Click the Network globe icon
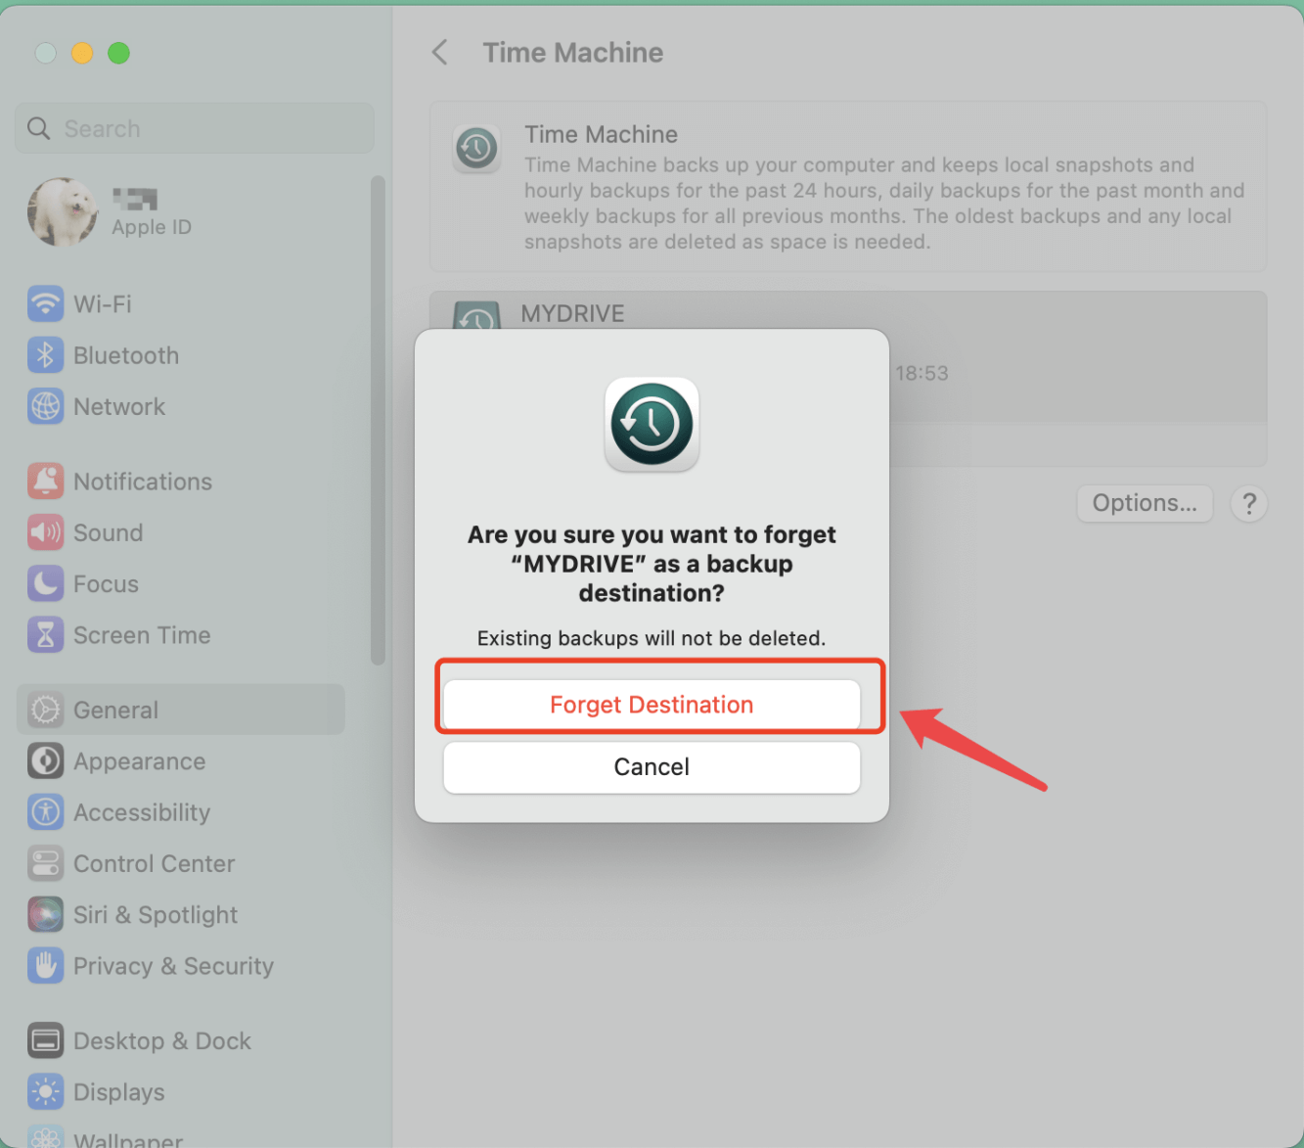 pyautogui.click(x=45, y=406)
